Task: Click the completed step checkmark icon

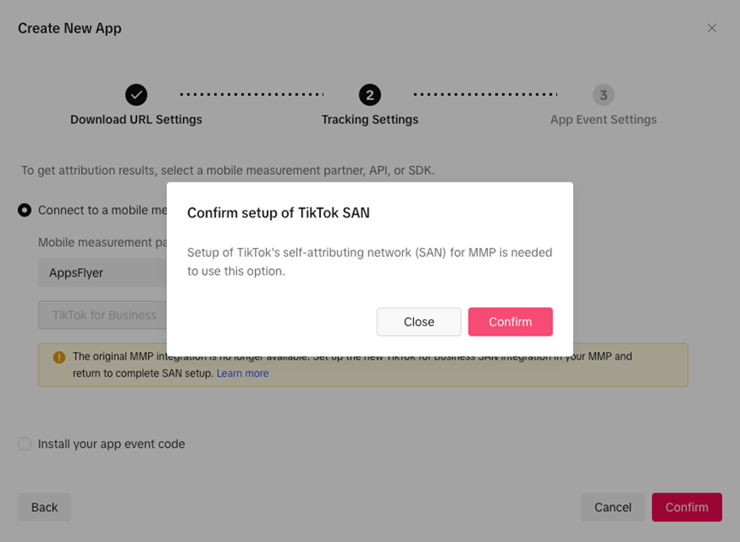Action: 136,95
